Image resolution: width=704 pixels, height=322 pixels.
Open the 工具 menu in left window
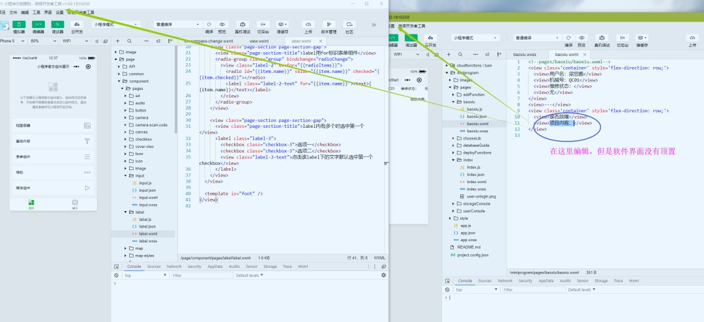click(37, 12)
